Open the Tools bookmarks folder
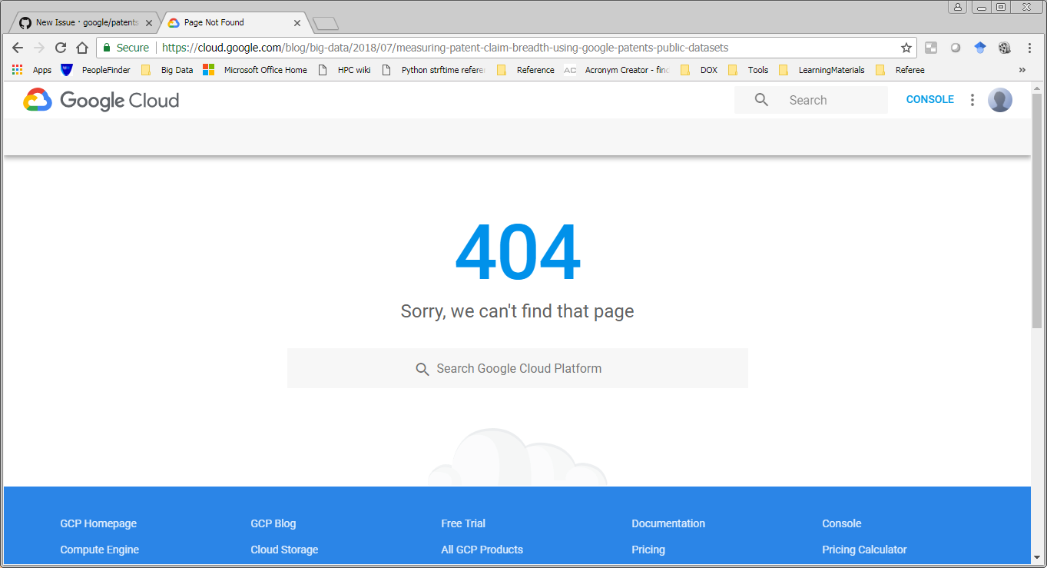The image size is (1047, 568). coord(748,70)
